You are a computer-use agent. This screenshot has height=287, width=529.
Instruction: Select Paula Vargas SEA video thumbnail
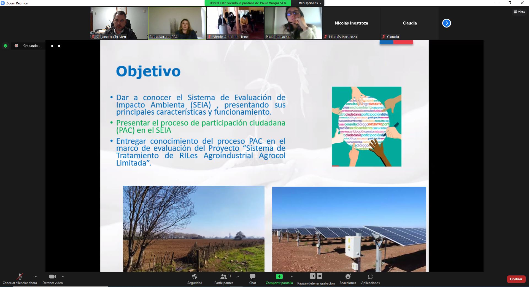pyautogui.click(x=177, y=23)
